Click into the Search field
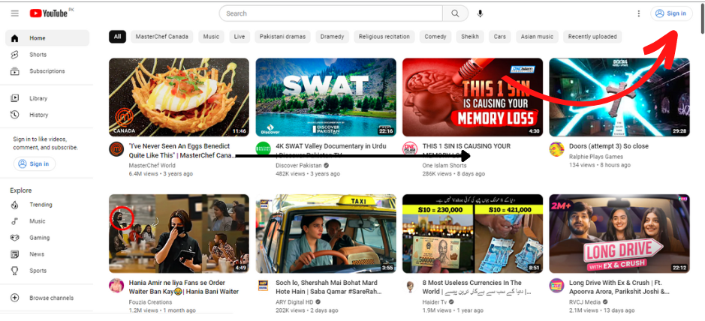This screenshot has height=321, width=705. click(331, 13)
